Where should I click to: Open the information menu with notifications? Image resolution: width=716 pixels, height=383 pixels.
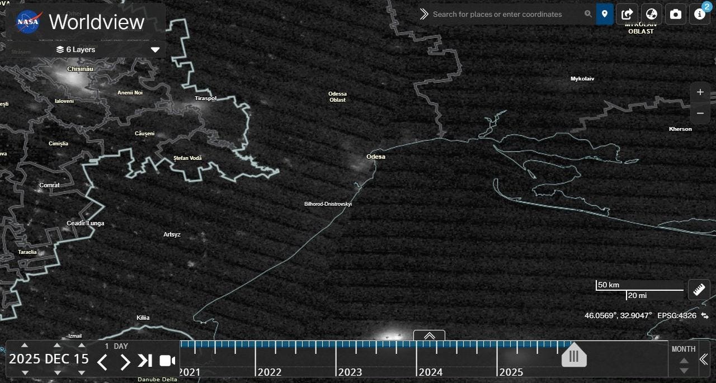(x=699, y=14)
